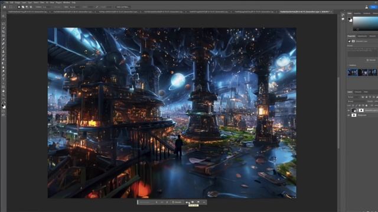Open the Image menu
Screen dimensions: 378x212
click(17, 2)
